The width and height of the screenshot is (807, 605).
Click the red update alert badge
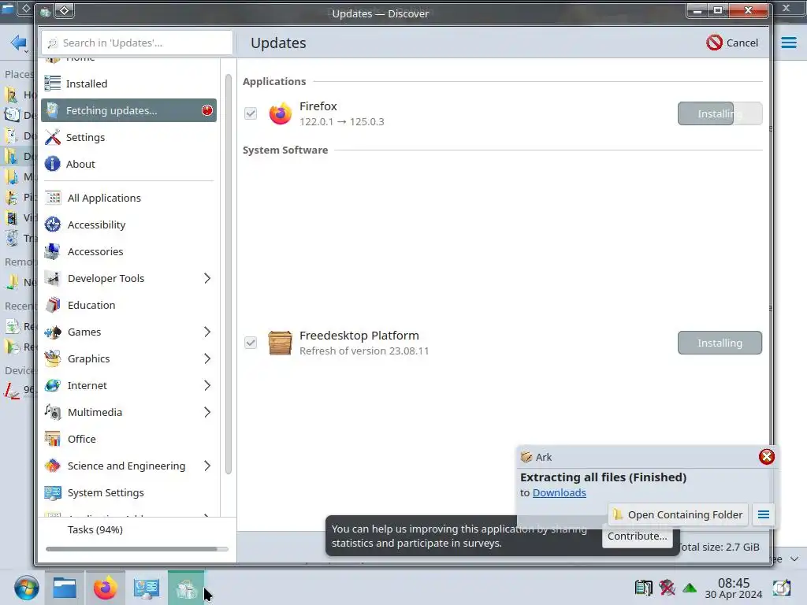tap(207, 110)
